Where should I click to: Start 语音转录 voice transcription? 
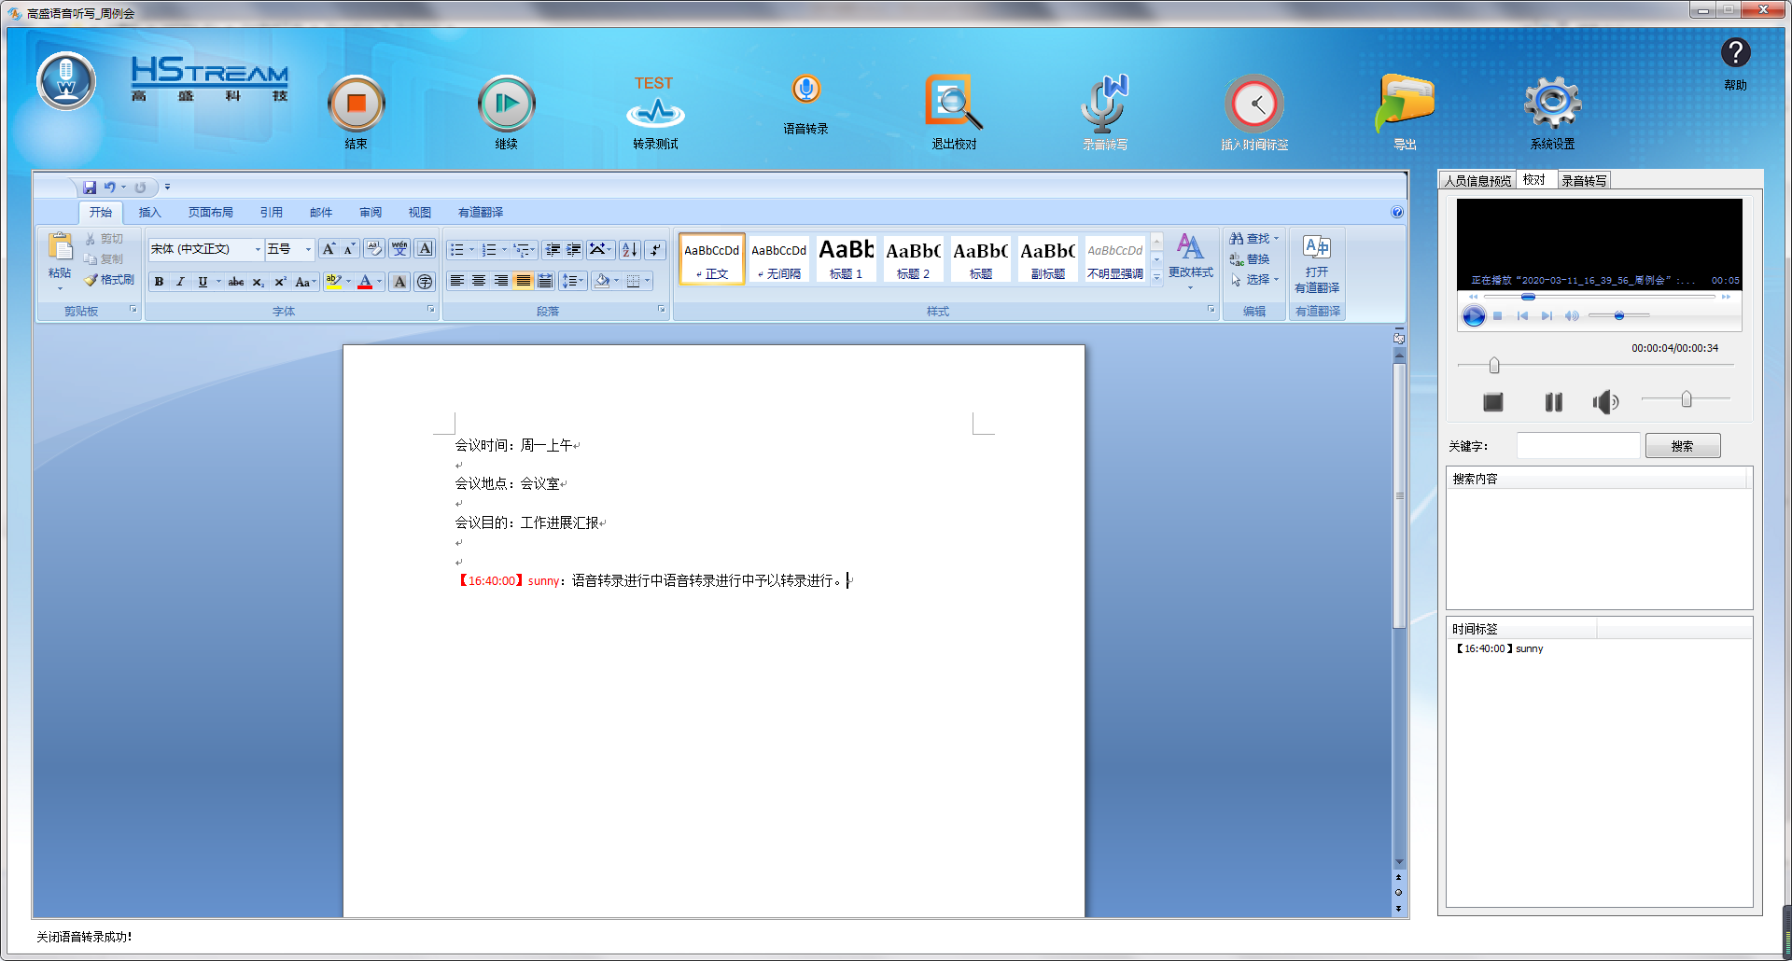coord(805,90)
